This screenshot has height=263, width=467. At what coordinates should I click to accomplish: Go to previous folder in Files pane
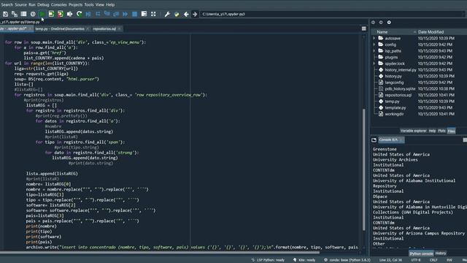(373, 23)
